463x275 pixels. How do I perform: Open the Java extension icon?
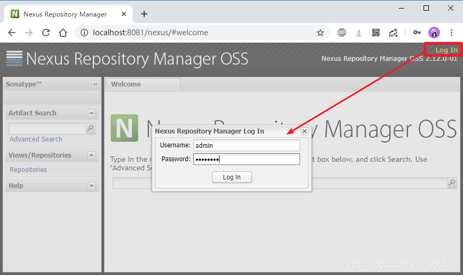pos(359,33)
